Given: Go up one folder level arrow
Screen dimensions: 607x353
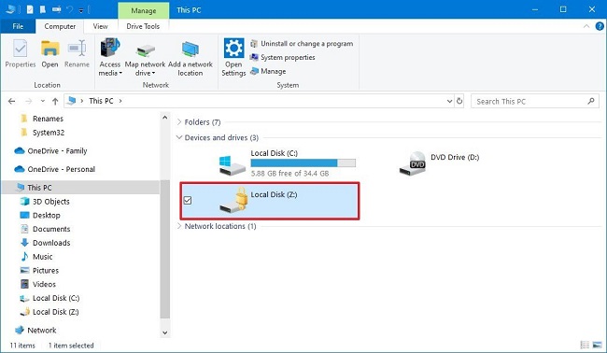Looking at the screenshot, I should click(55, 102).
